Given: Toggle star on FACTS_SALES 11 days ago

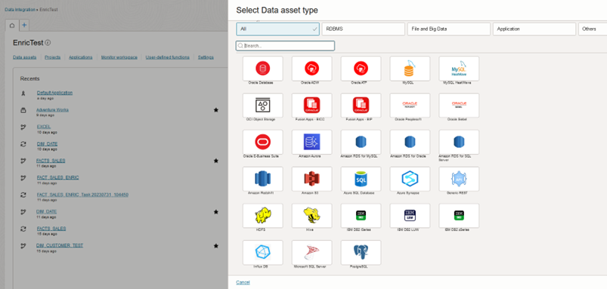Looking at the screenshot, I should 216,161.
